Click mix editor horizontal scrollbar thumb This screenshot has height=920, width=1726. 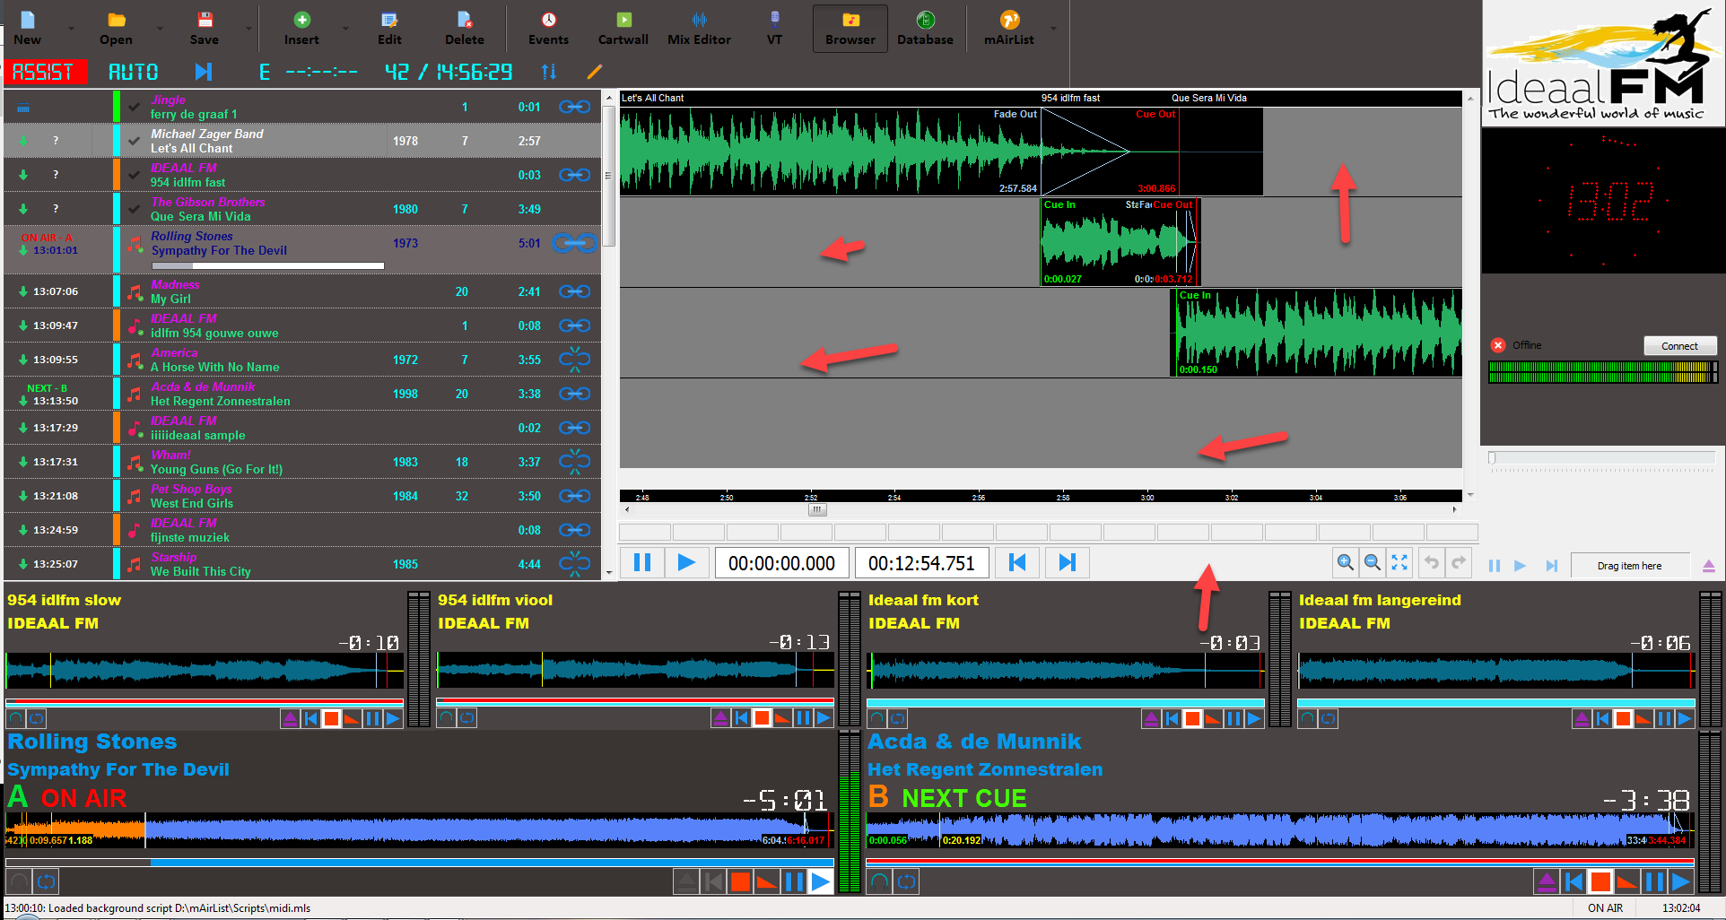[x=816, y=509]
